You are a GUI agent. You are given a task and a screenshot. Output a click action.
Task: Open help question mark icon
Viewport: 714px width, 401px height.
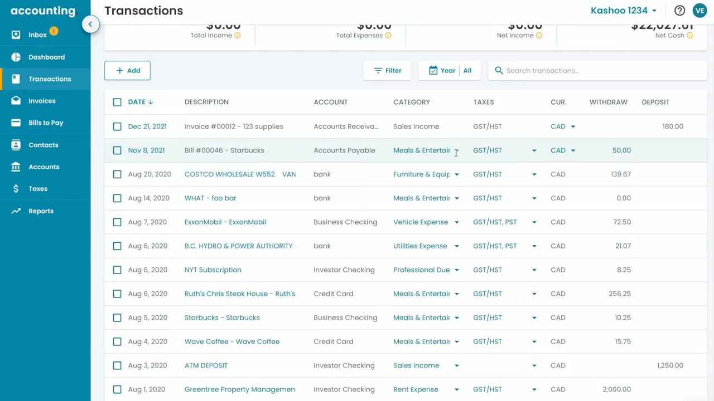coord(679,11)
